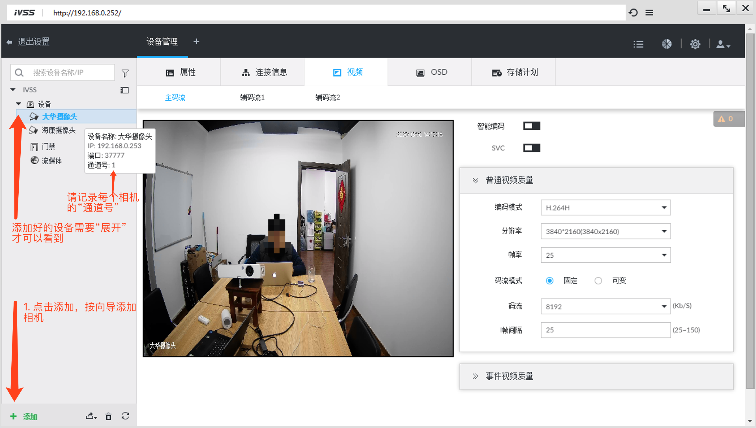Click the trash delete icon at bottom left

108,416
